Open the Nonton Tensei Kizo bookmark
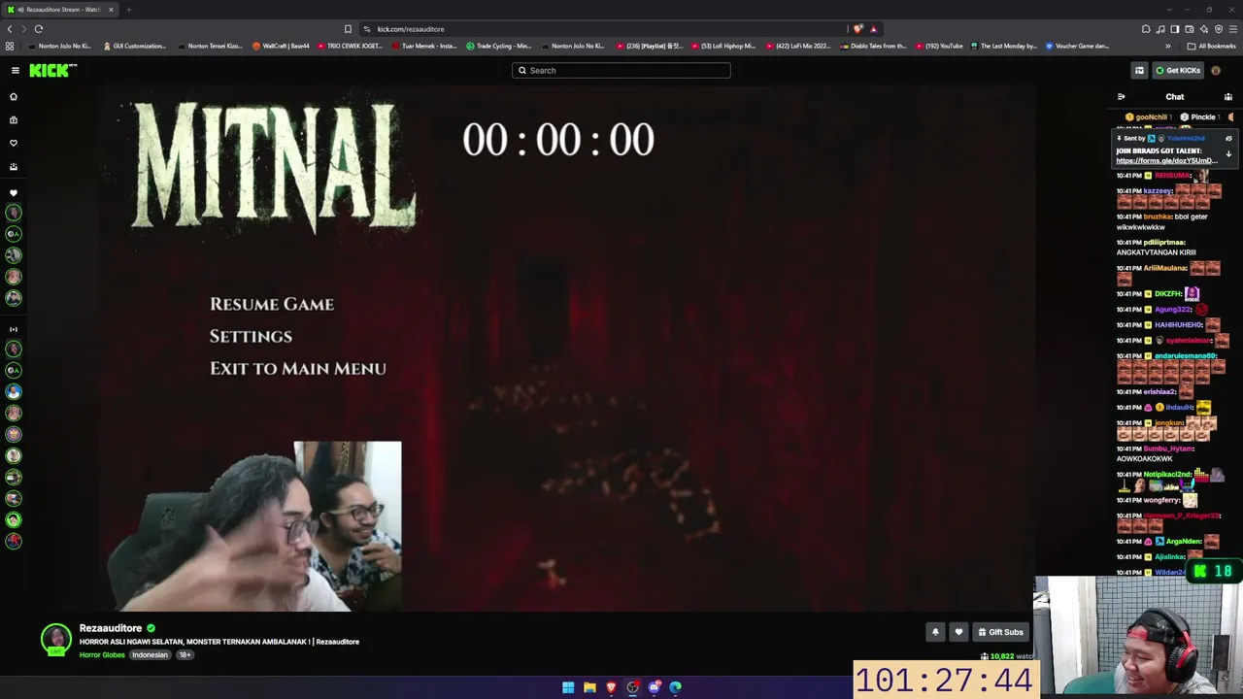The width and height of the screenshot is (1243, 699). point(209,46)
